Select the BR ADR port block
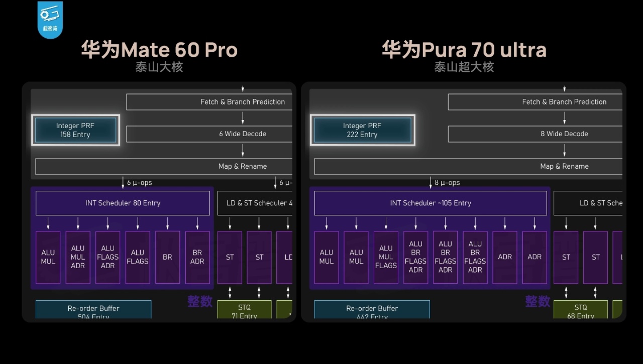The width and height of the screenshot is (643, 364). (197, 257)
